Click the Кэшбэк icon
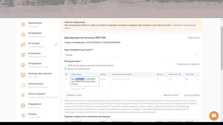The image size is (223, 125). point(23,116)
